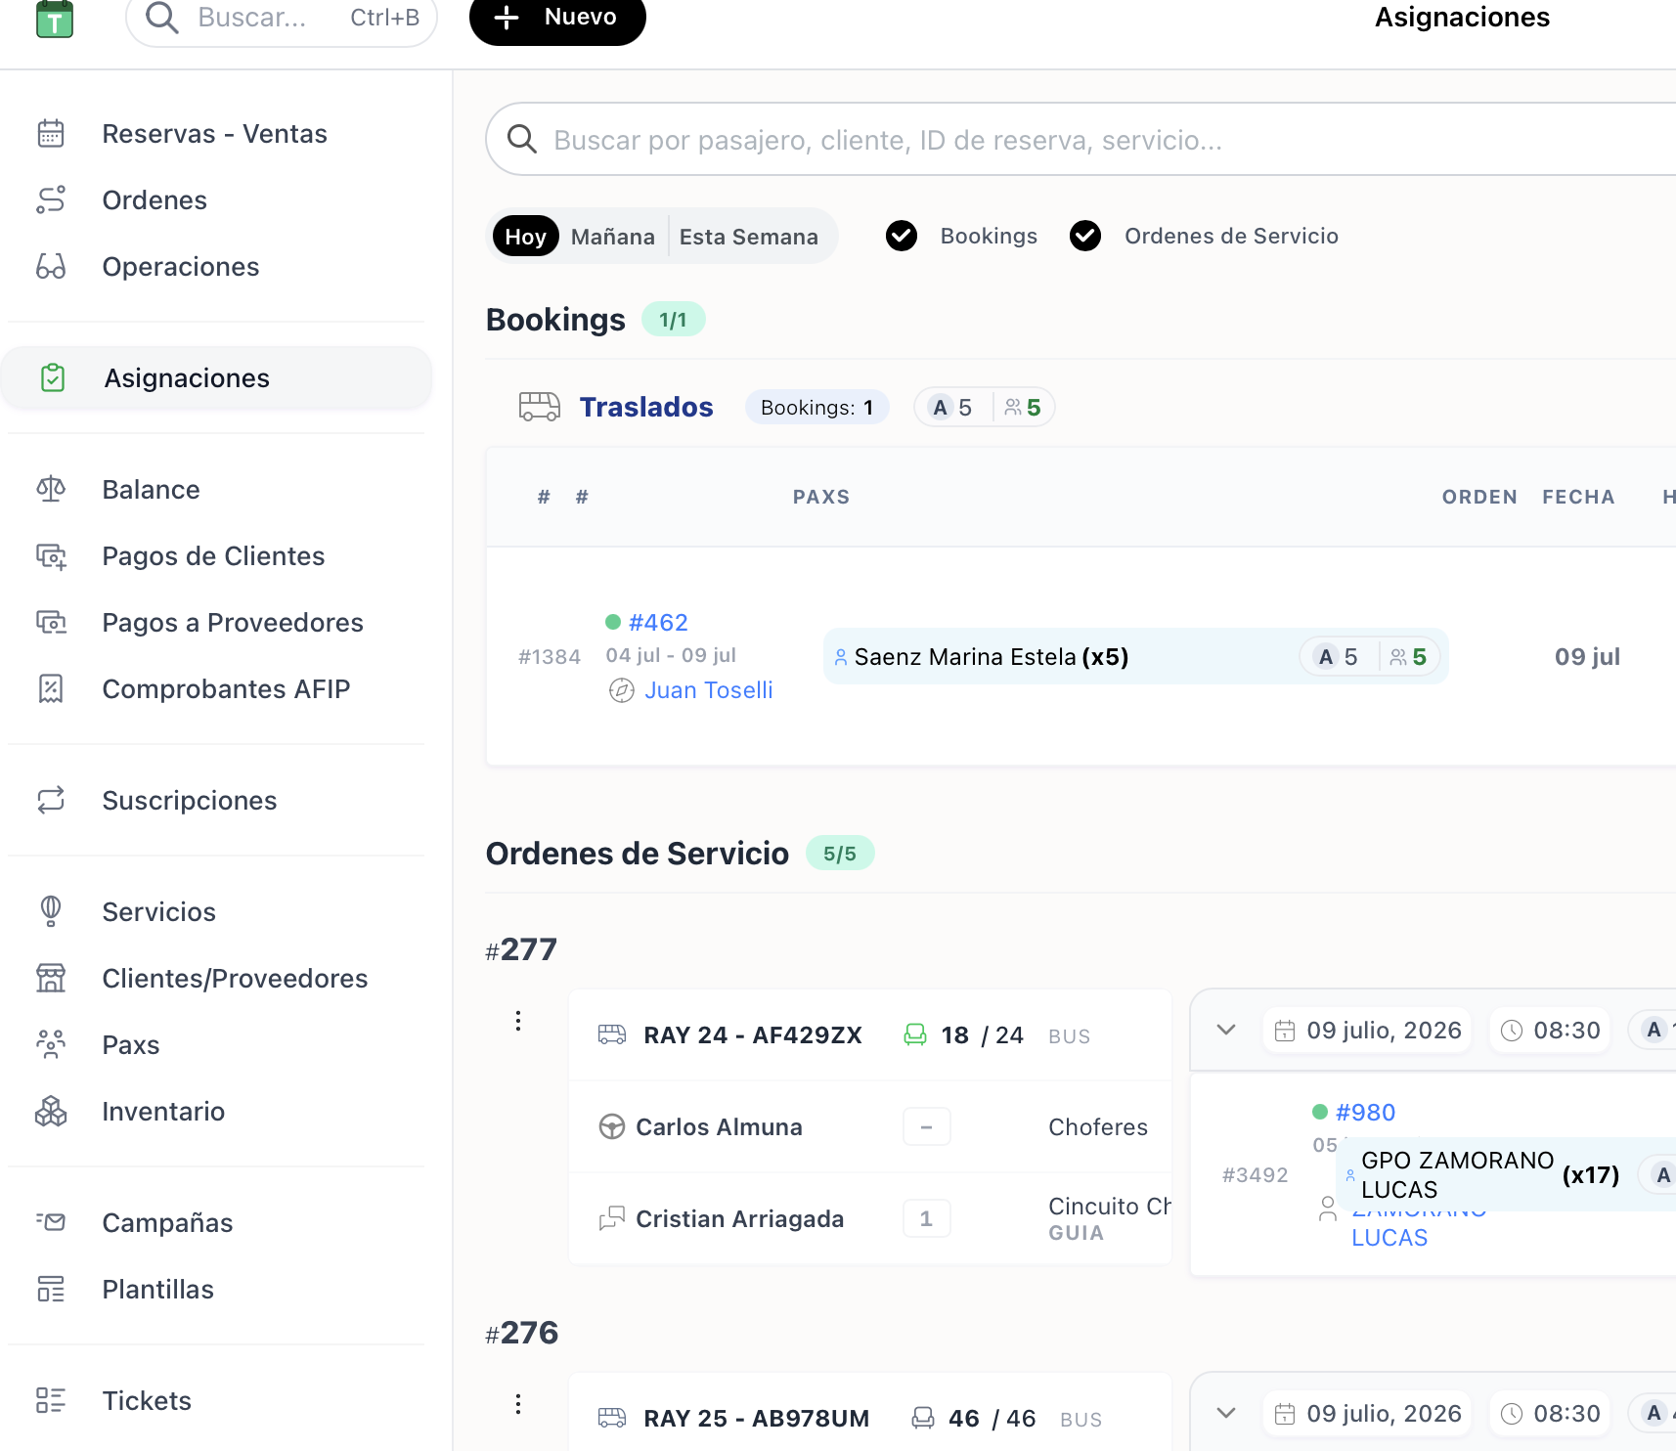The width and height of the screenshot is (1676, 1451).
Task: Click the balloon icon beside Servicios
Action: coord(51,911)
